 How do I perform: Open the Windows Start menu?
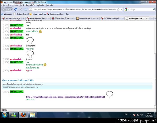[x=4, y=115]
